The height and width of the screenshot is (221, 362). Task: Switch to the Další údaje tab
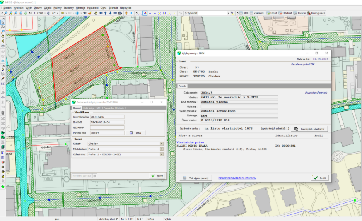[89, 108]
